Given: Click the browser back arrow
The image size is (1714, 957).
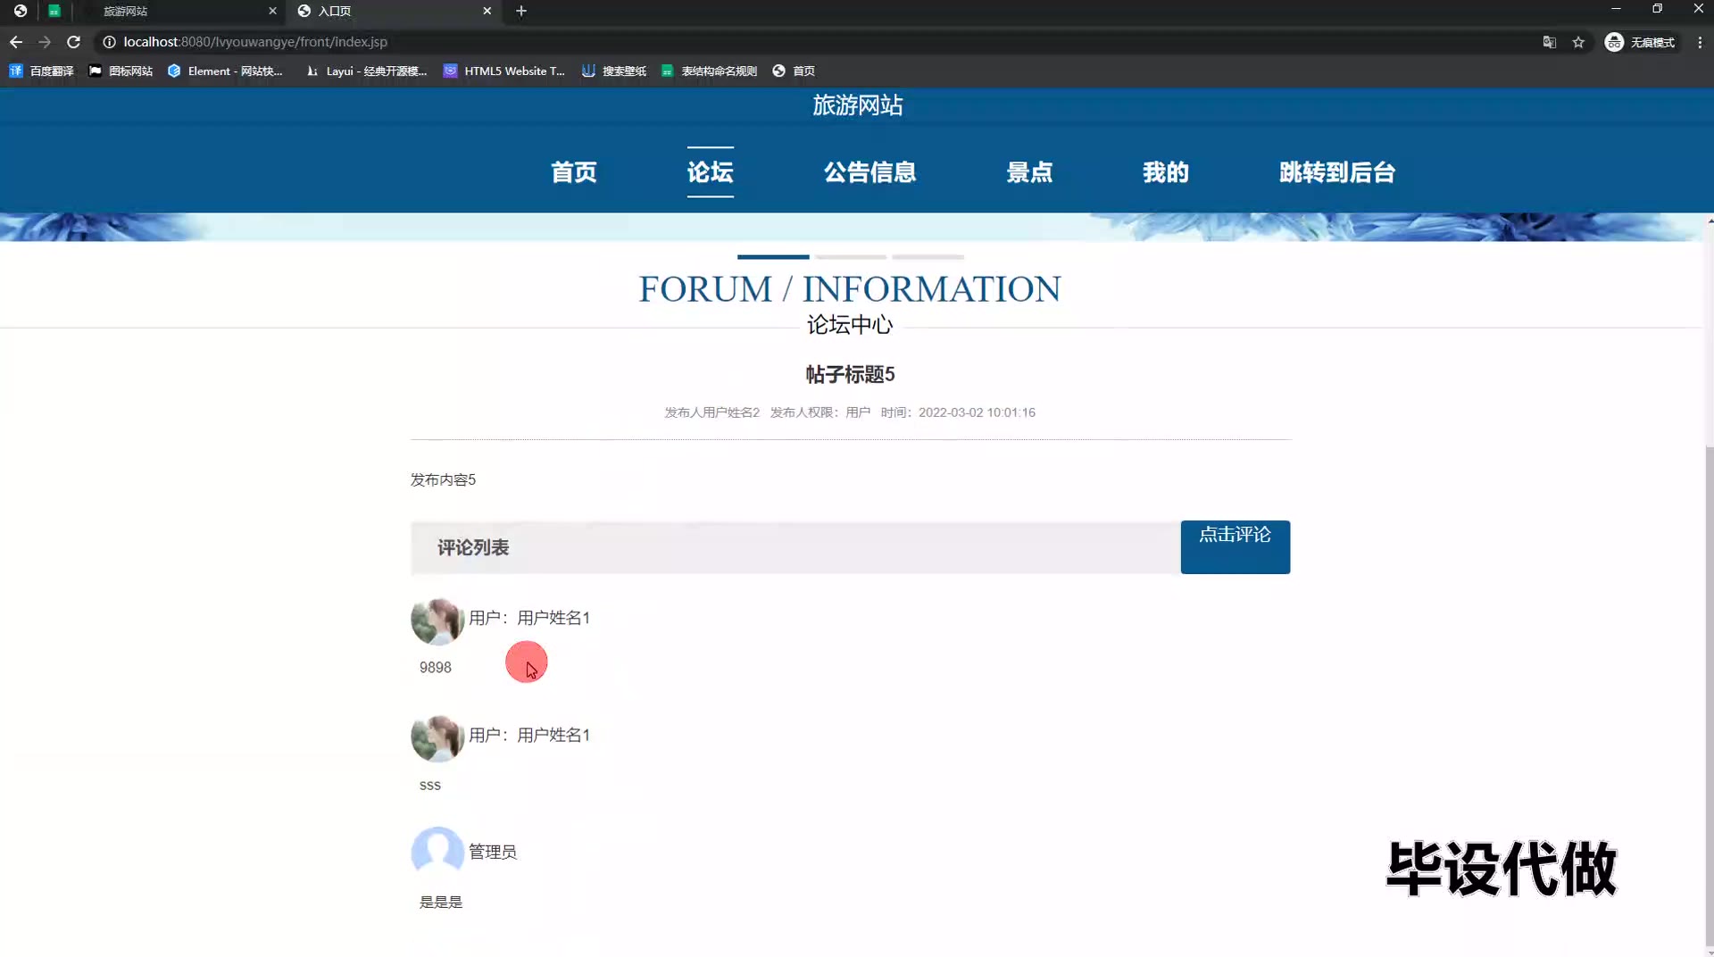Looking at the screenshot, I should [16, 42].
